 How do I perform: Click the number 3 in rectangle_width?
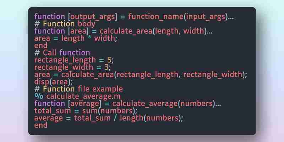[x=106, y=67]
